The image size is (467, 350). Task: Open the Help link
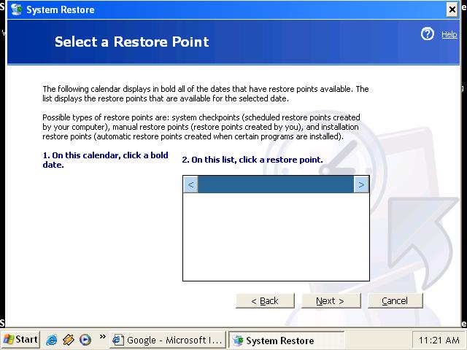(449, 34)
